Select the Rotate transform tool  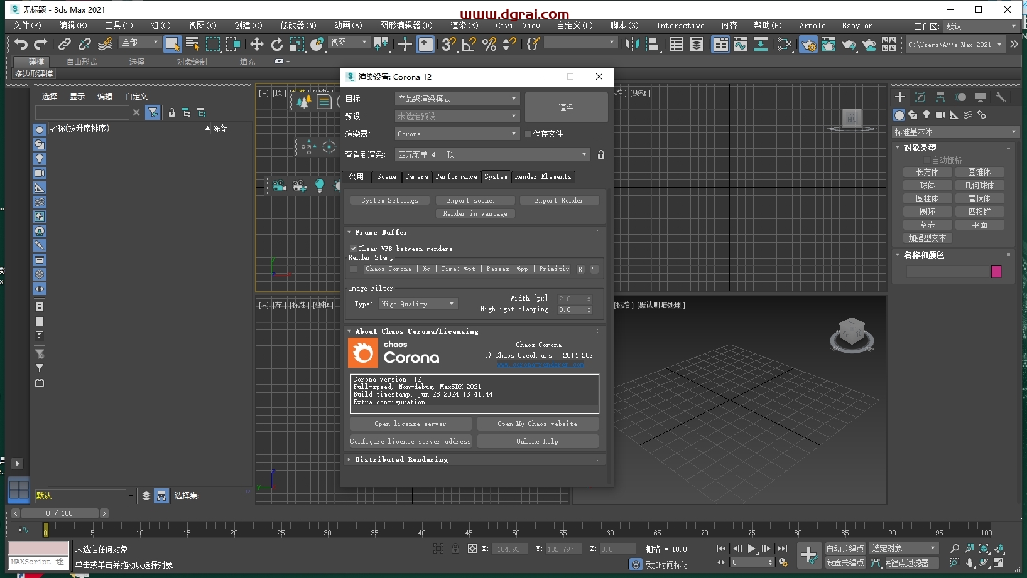click(277, 44)
